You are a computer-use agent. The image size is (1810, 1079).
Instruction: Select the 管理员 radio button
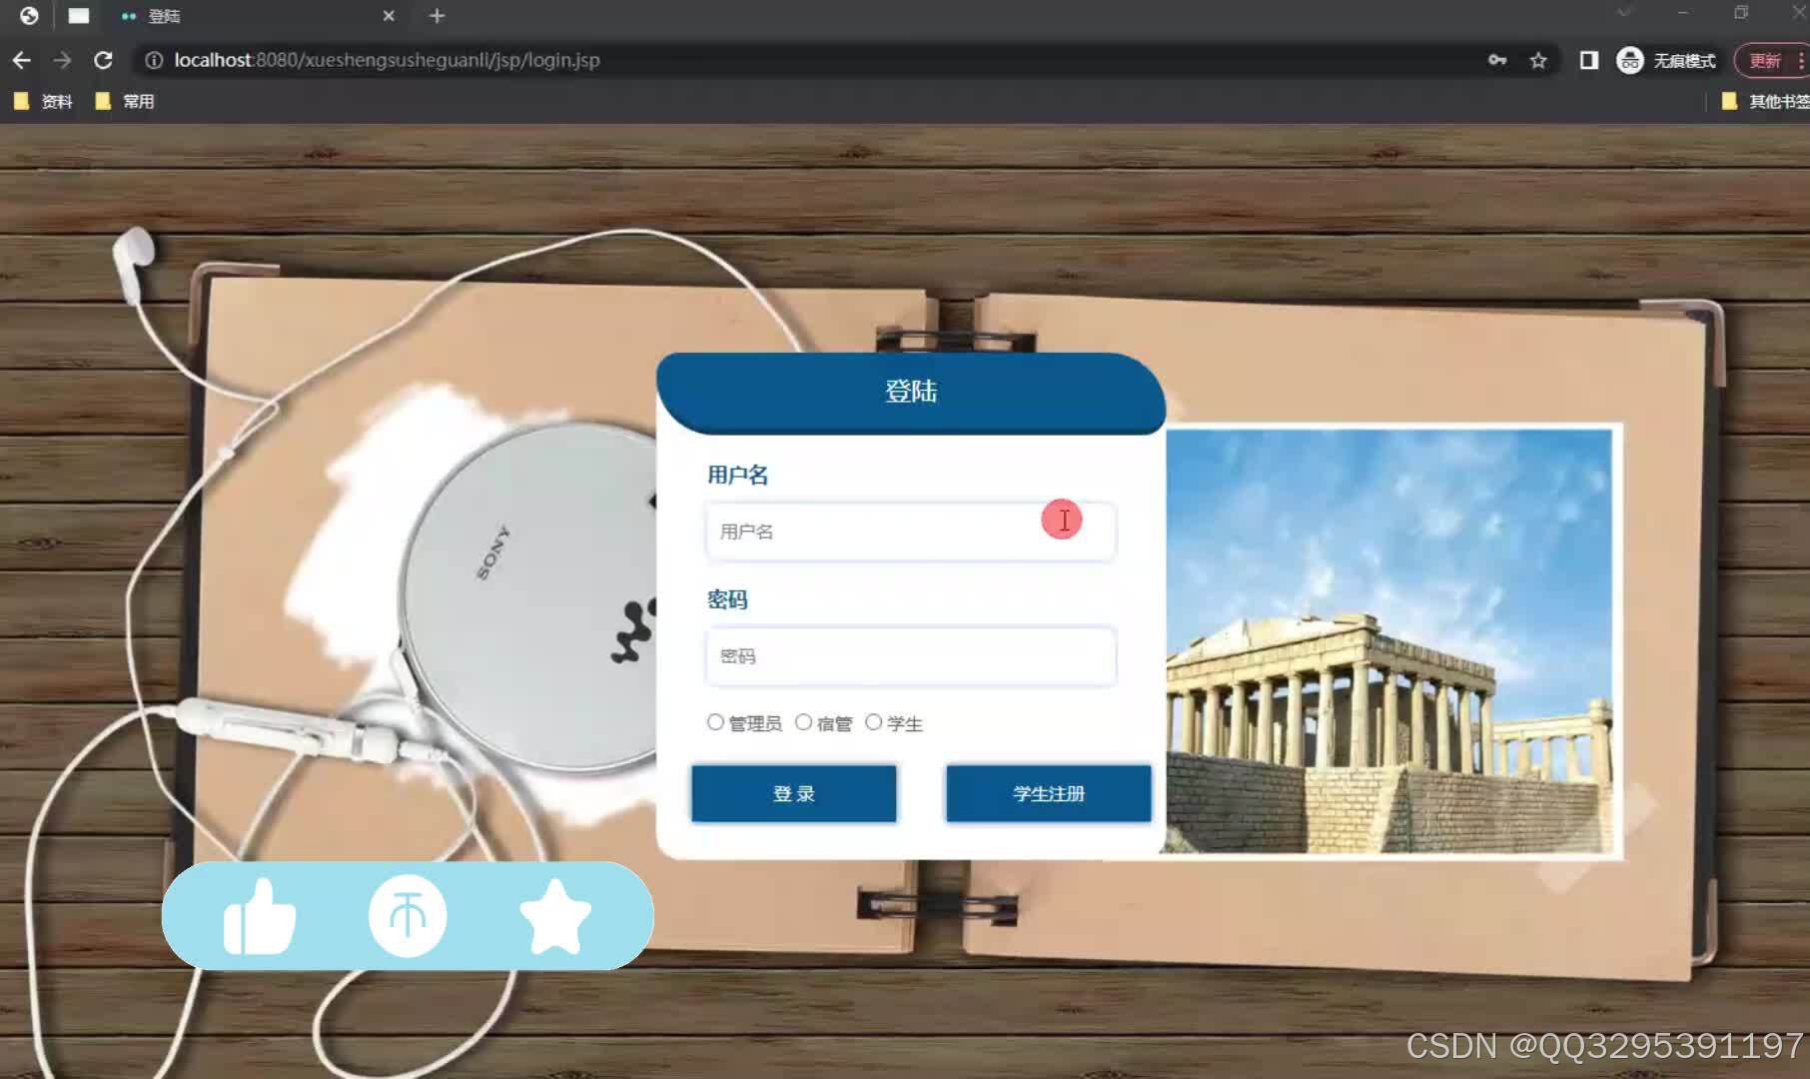click(x=715, y=722)
